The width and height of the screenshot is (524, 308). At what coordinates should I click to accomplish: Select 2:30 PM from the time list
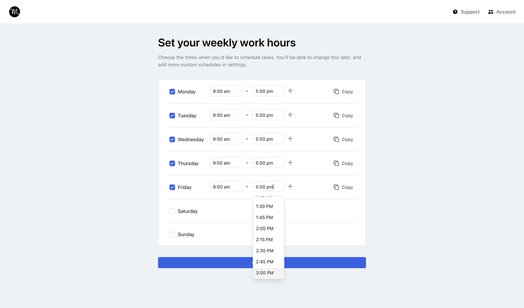coord(264,250)
